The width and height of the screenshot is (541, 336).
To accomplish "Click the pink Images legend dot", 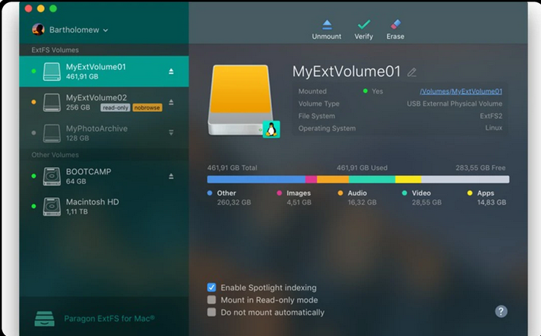I will pos(280,194).
